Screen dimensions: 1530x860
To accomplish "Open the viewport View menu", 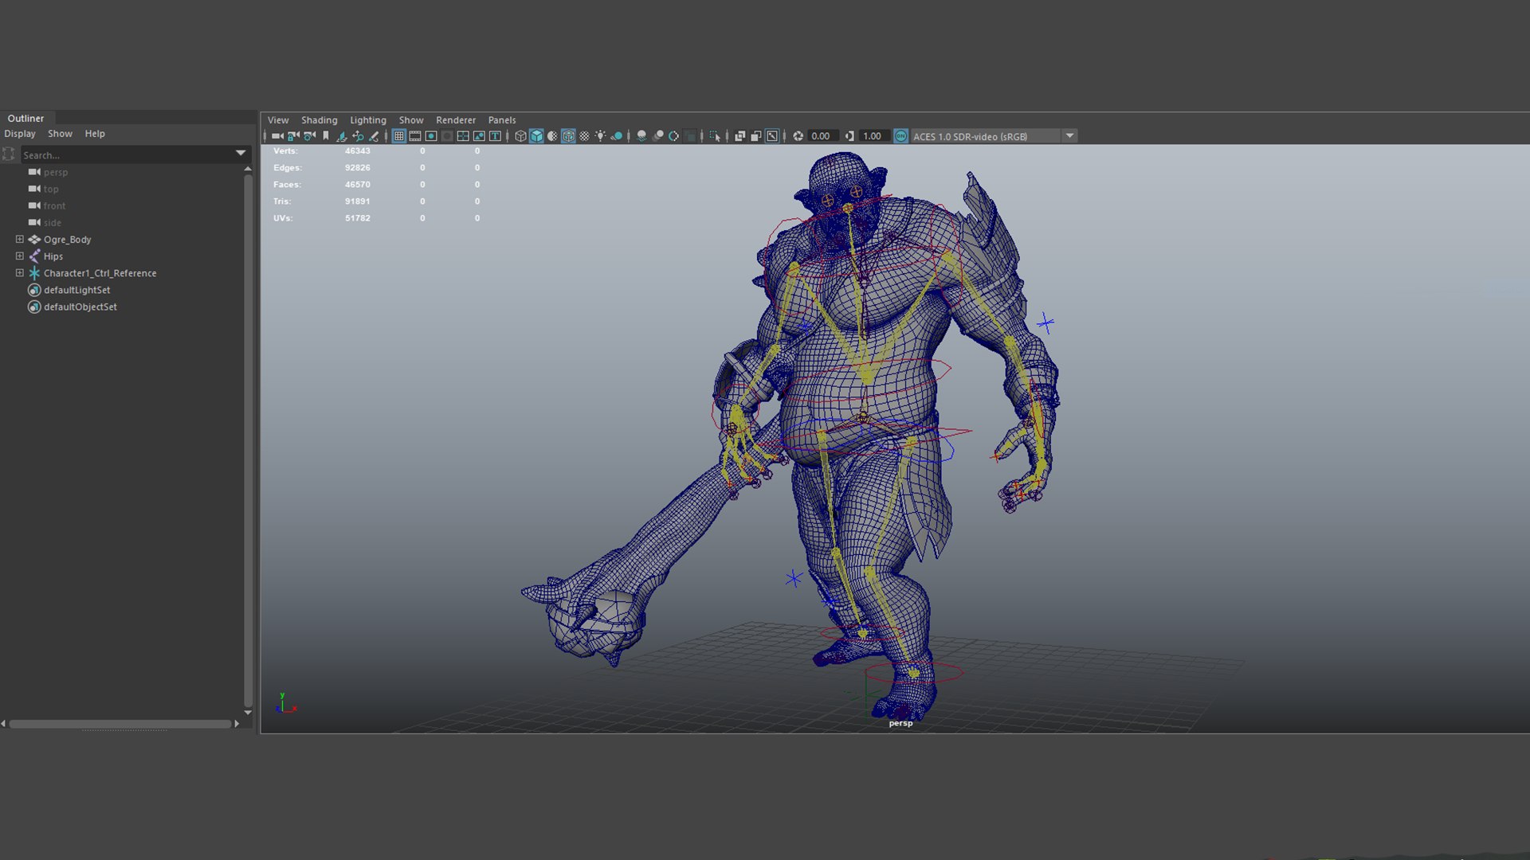I will pos(278,120).
